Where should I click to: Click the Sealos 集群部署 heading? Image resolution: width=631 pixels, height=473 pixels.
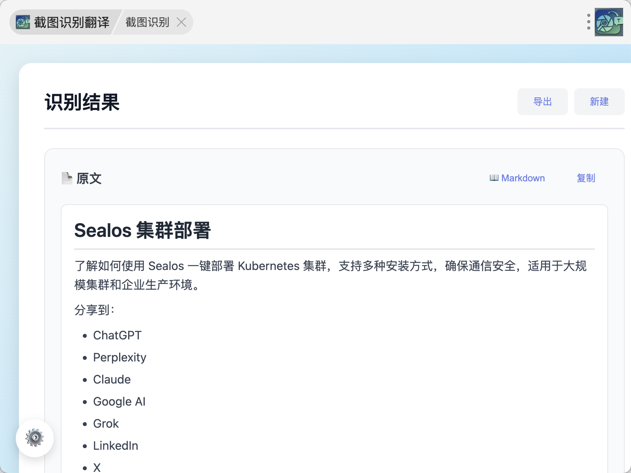[142, 230]
